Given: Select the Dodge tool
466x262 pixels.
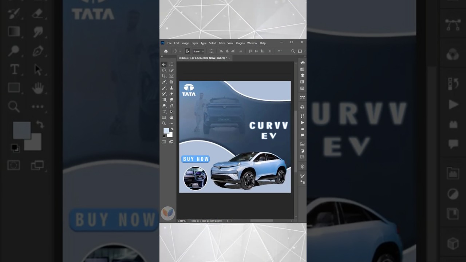Looking at the screenshot, I should click(164, 106).
